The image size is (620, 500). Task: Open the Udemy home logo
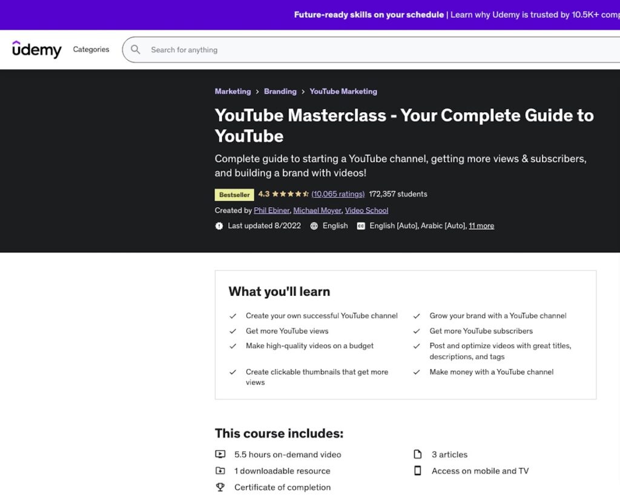[37, 50]
